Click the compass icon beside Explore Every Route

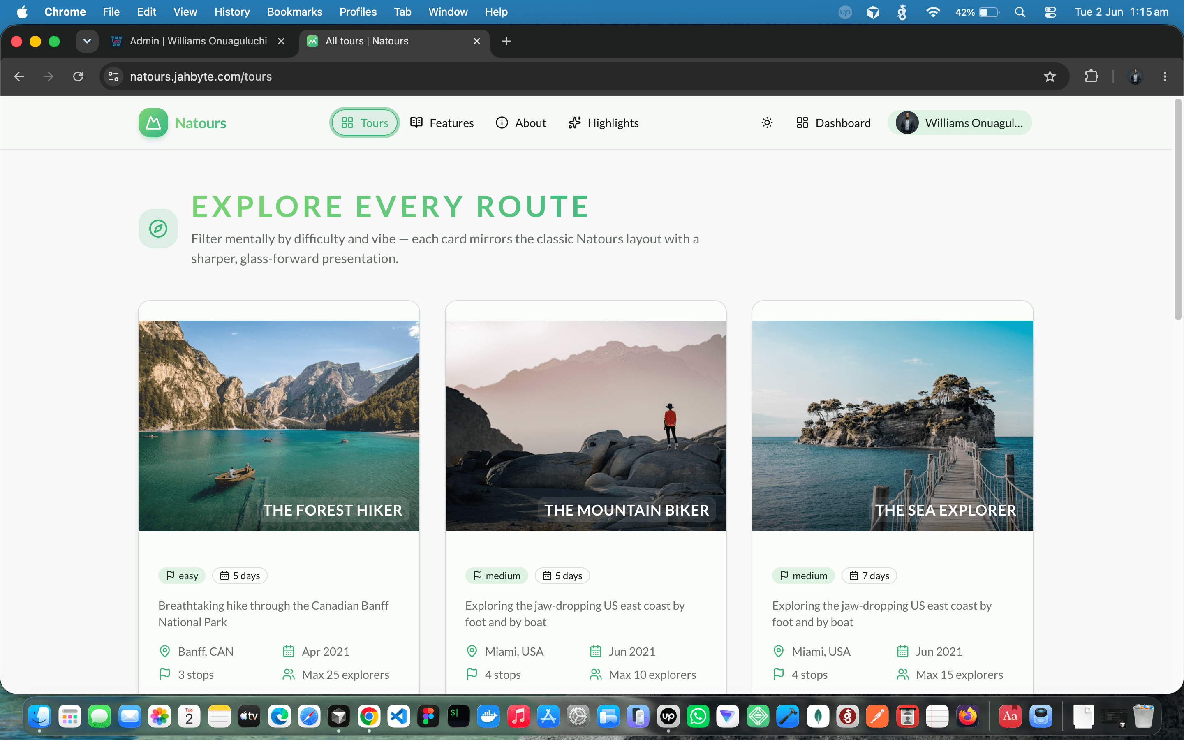(x=158, y=229)
